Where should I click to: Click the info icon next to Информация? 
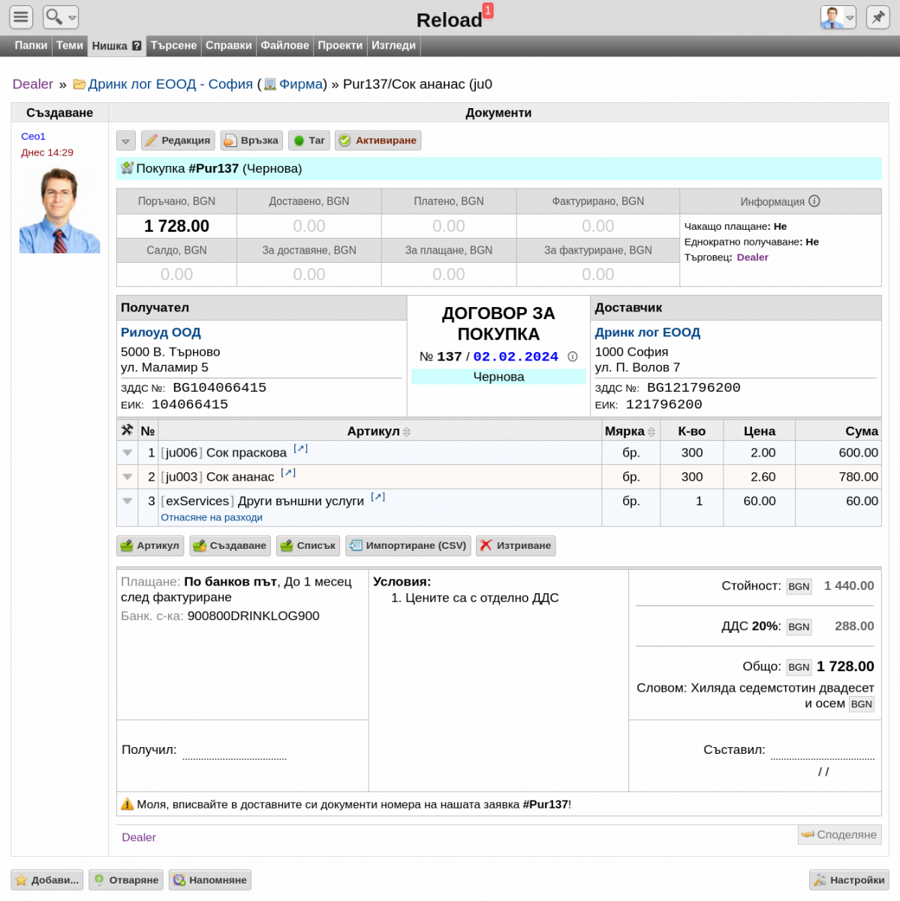(814, 201)
